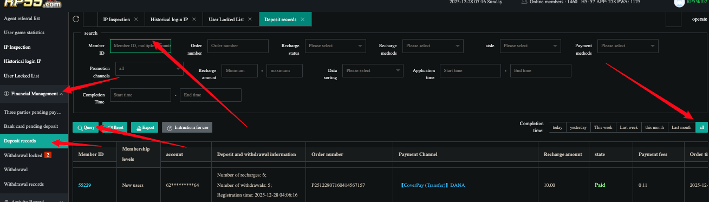Open Instructions for use
The width and height of the screenshot is (709, 202).
click(187, 127)
